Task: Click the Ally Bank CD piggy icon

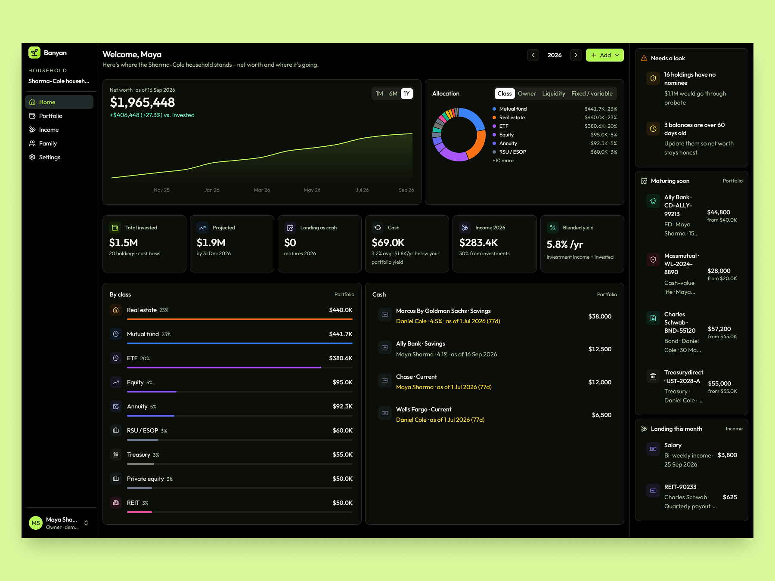Action: click(x=653, y=201)
